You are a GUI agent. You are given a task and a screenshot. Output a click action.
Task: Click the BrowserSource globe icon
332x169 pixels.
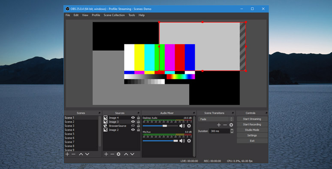pyautogui.click(x=106, y=126)
